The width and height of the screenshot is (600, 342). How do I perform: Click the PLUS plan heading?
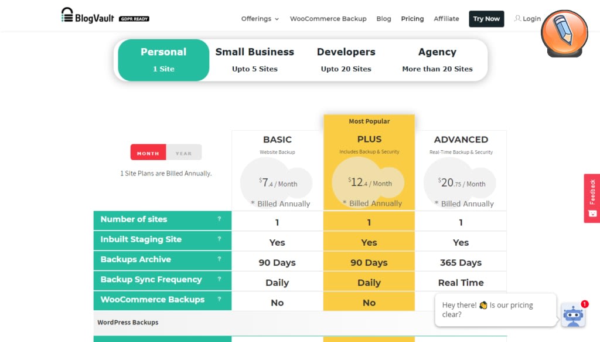tap(369, 139)
